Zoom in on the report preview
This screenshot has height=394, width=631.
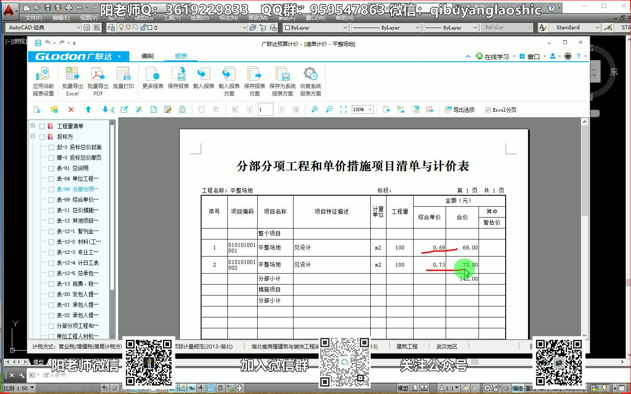315,109
